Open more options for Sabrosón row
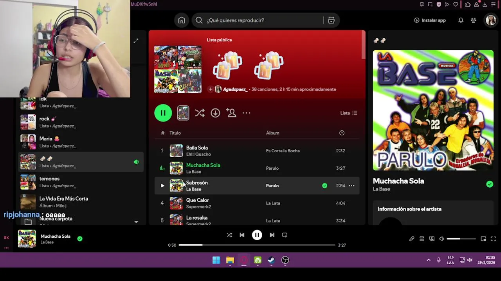Image resolution: width=501 pixels, height=281 pixels. tap(351, 186)
